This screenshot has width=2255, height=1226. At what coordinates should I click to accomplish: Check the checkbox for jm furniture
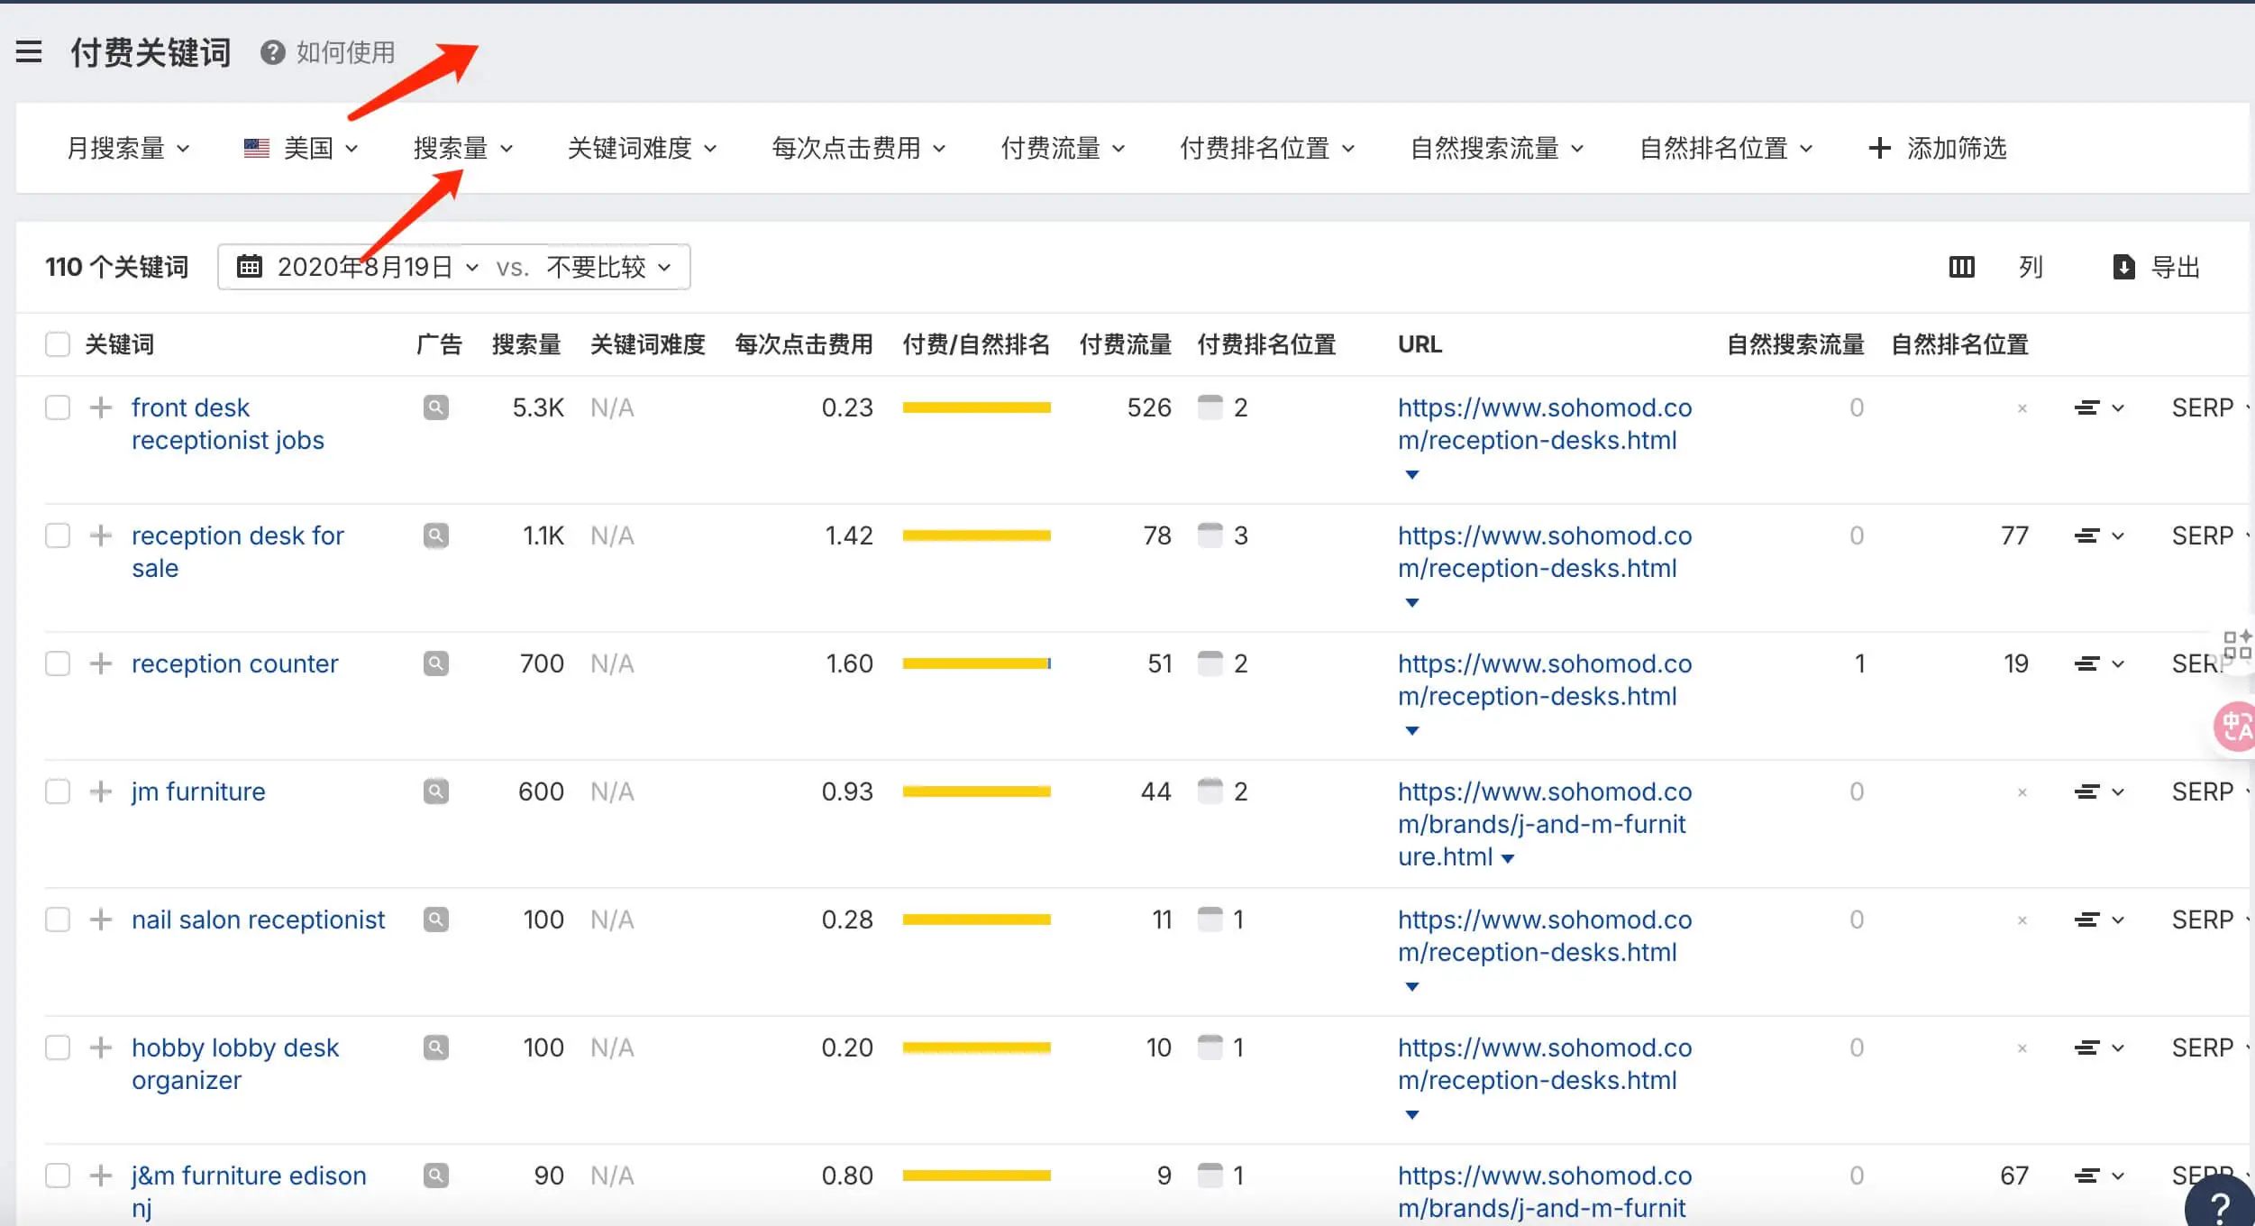(58, 791)
